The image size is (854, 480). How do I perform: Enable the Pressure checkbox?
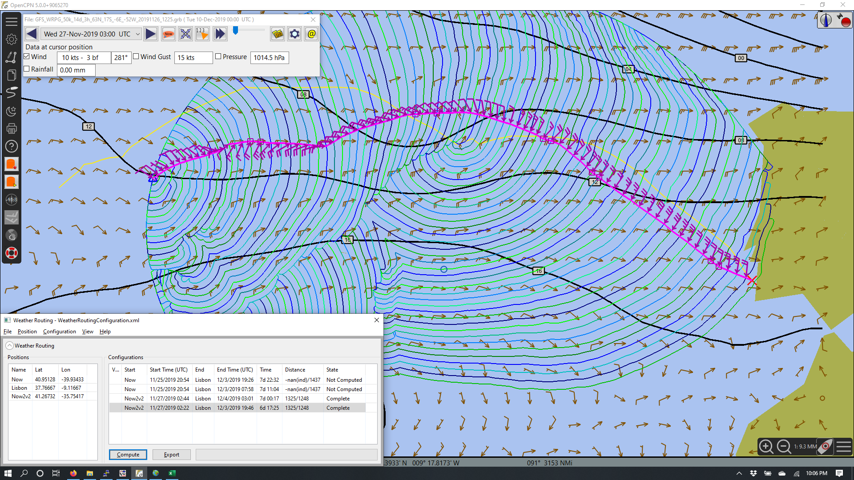(218, 56)
